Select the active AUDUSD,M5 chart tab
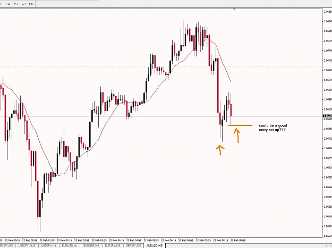 155,246
